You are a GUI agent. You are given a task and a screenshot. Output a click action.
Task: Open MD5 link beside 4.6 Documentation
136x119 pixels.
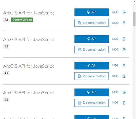[115, 23]
